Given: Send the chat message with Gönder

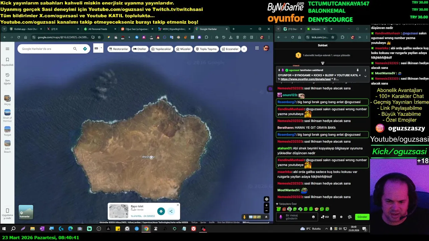Looking at the screenshot, I should 362,217.
